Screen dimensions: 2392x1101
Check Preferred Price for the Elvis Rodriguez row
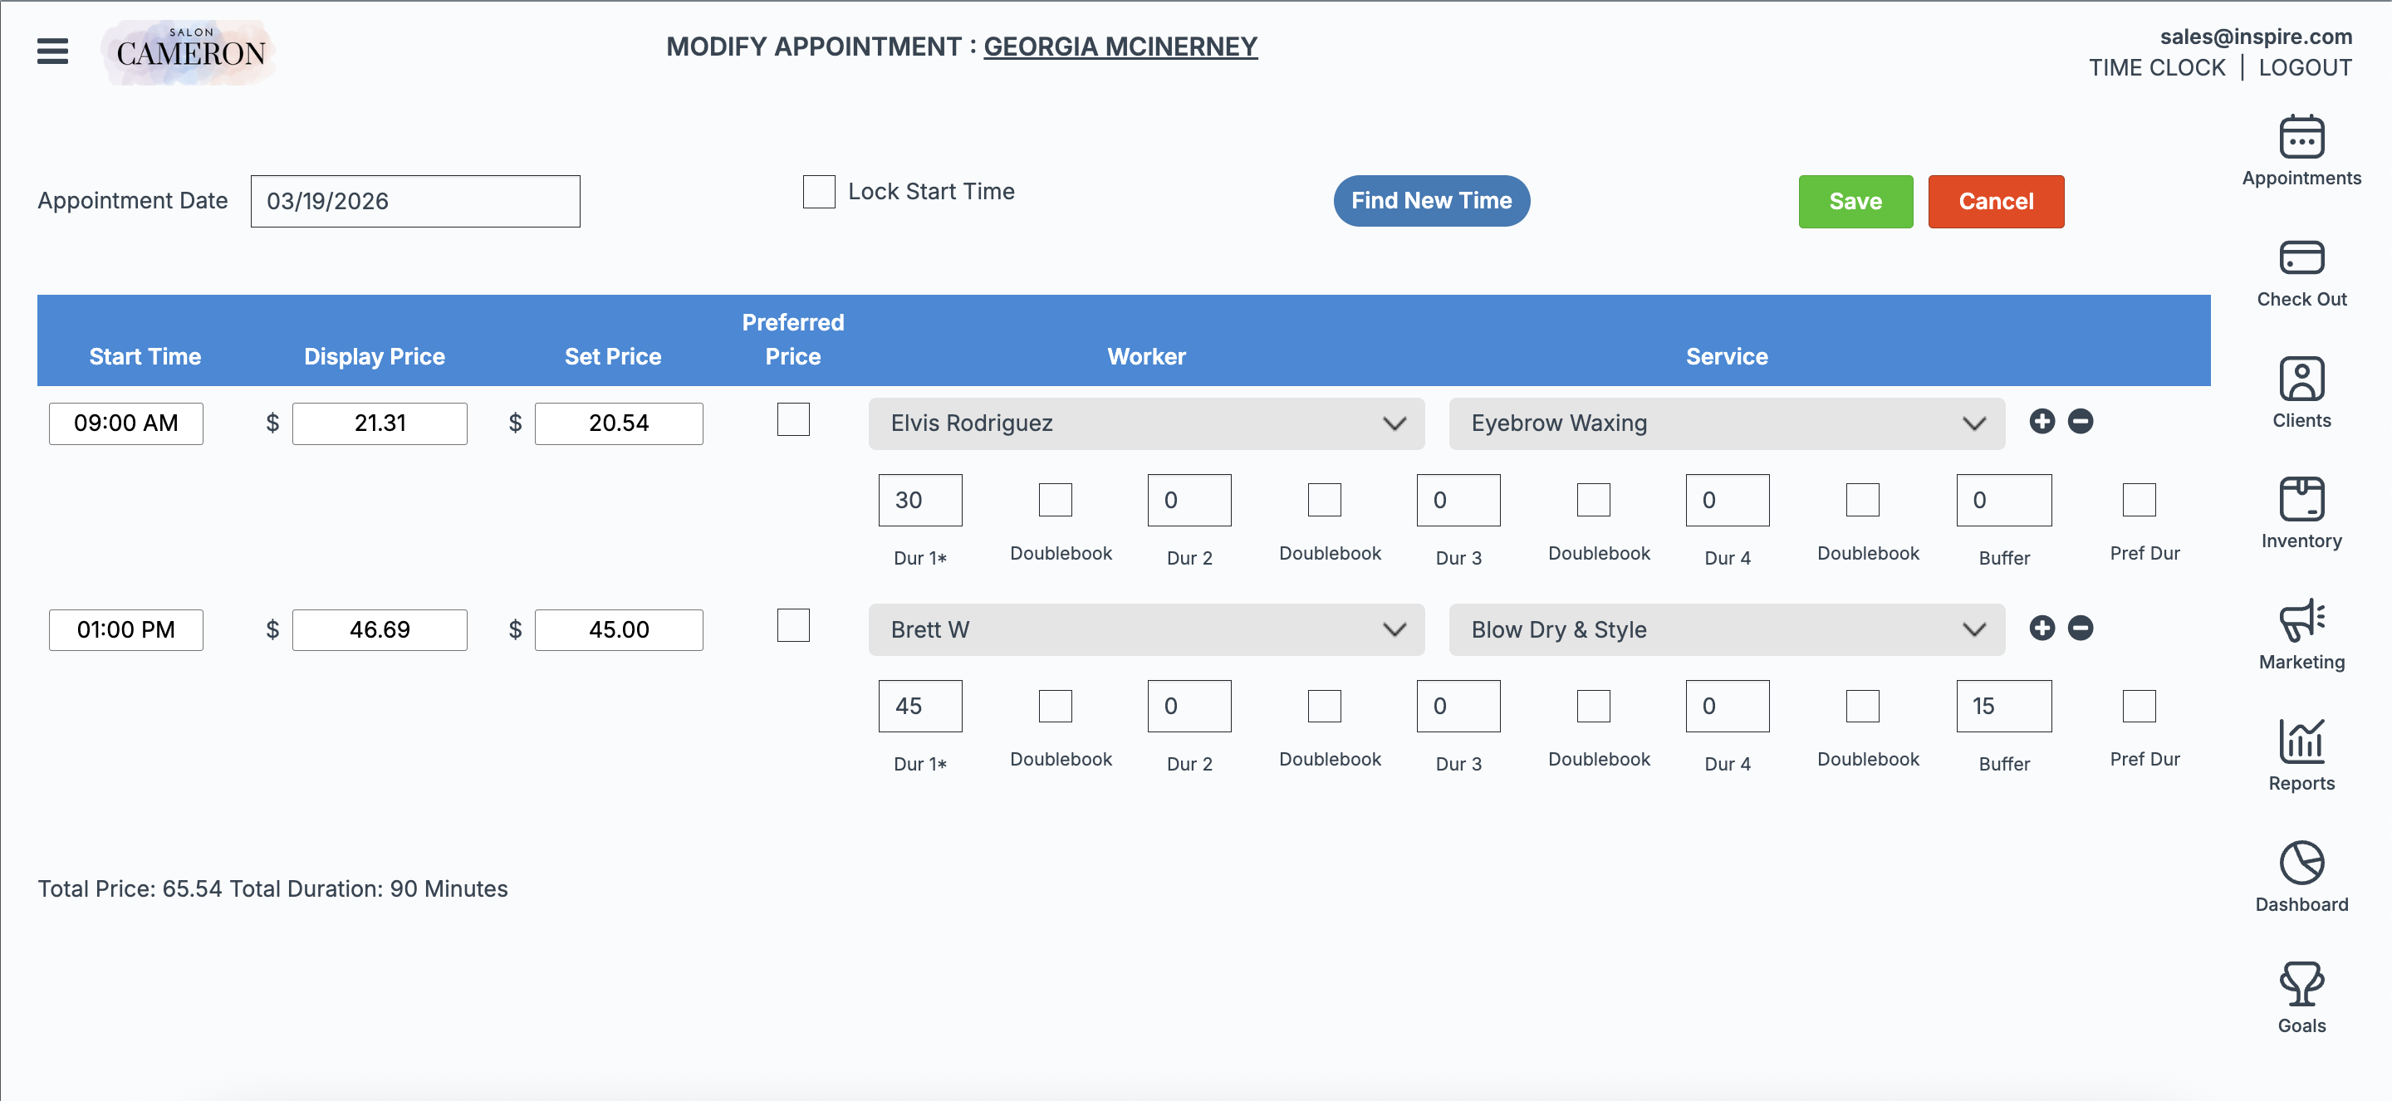click(x=792, y=419)
